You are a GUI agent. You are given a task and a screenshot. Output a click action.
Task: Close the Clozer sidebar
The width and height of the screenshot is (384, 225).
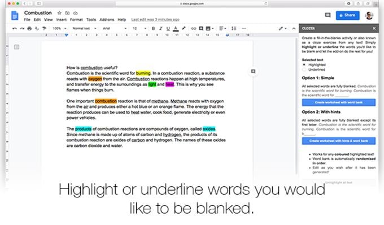point(374,28)
